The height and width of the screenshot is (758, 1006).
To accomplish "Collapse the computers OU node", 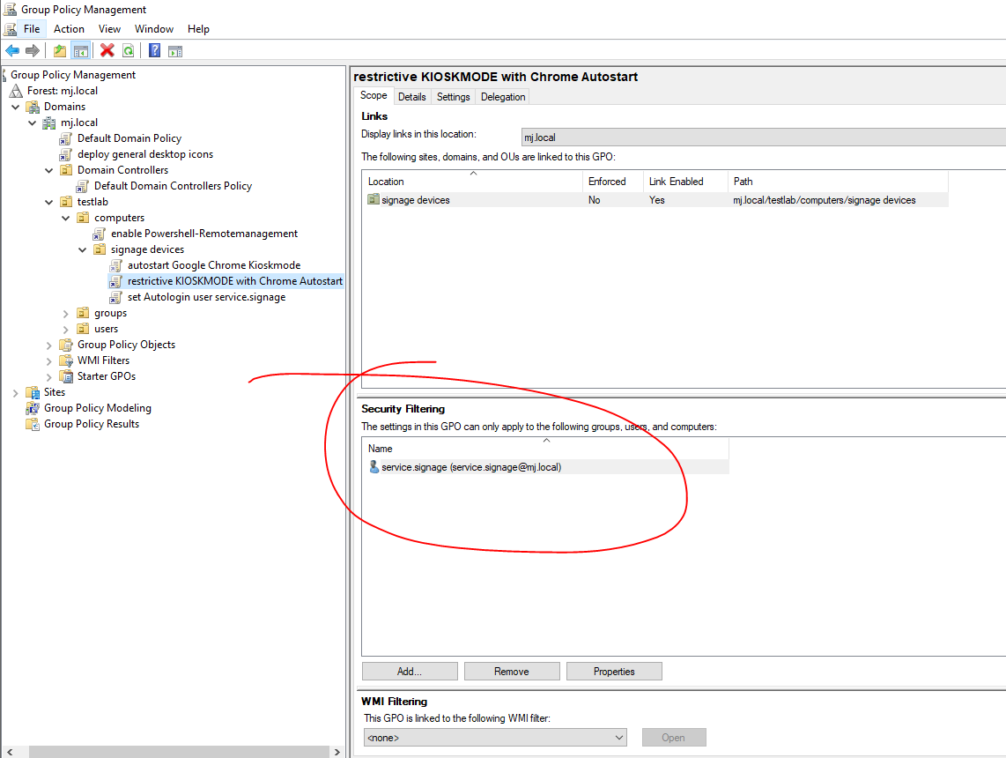I will pos(65,219).
